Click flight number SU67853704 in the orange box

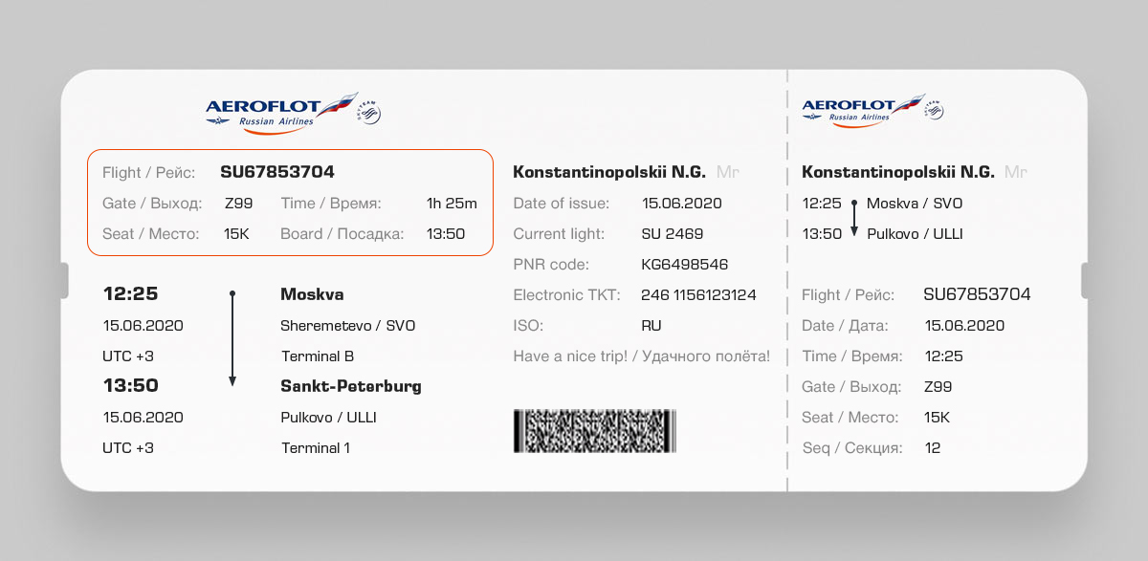277,172
